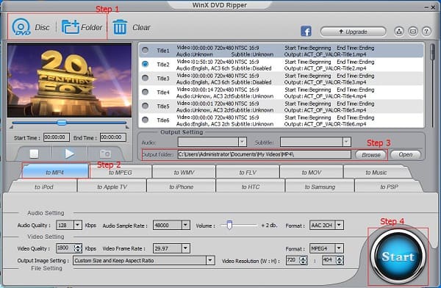Click the End Time input field
Viewport: 441px width, 288px height.
click(113, 137)
